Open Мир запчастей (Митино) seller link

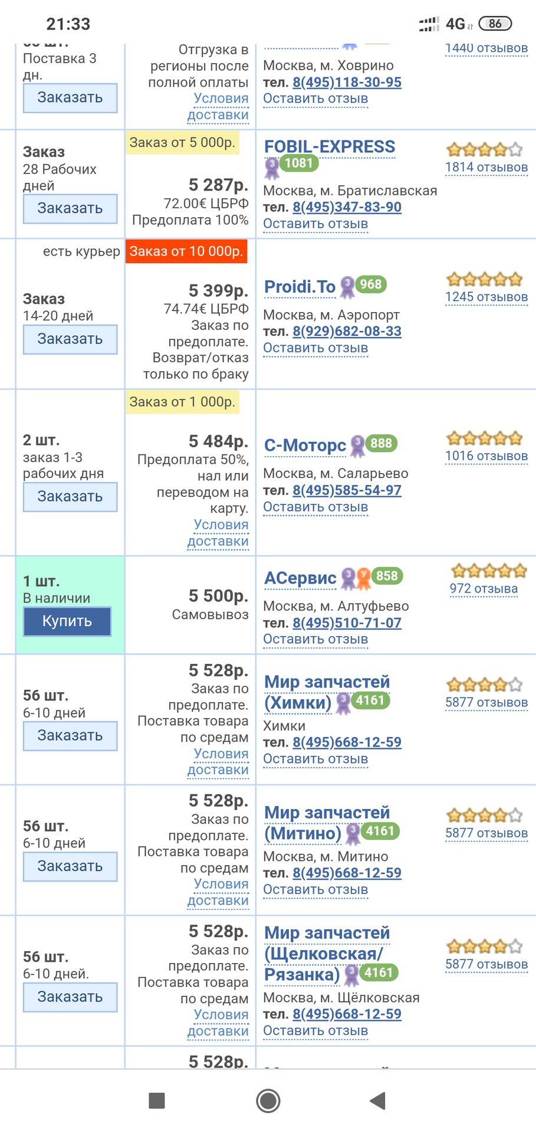327,823
